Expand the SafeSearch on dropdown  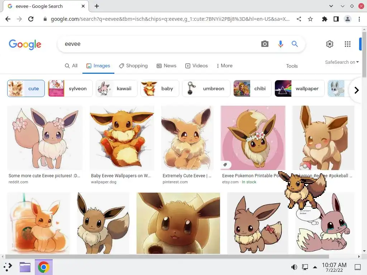pos(342,62)
